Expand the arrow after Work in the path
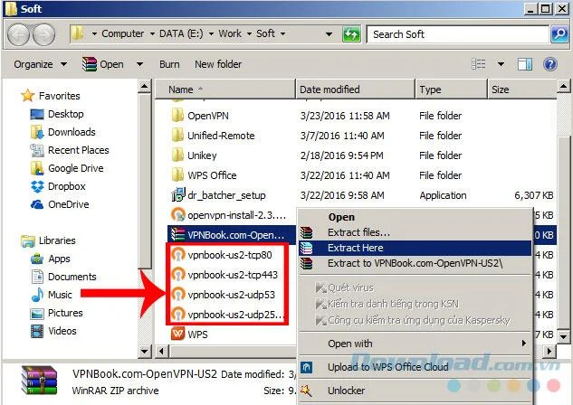The height and width of the screenshot is (405, 573). point(249,34)
